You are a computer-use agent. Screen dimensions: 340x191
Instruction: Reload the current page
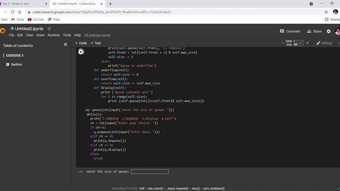click(12, 12)
